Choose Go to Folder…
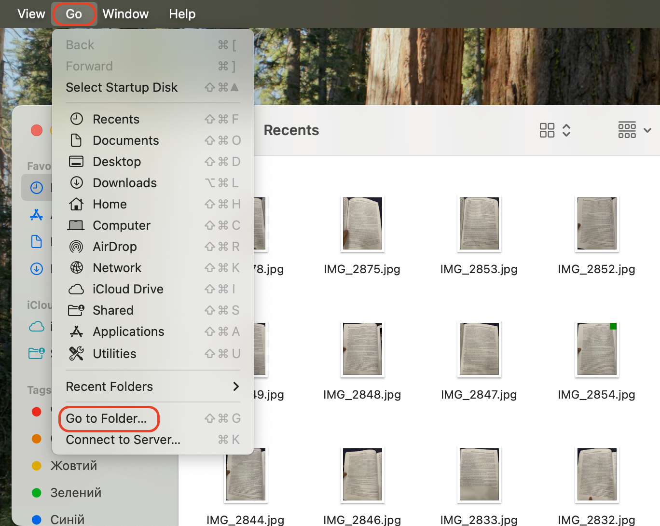The height and width of the screenshot is (526, 660). (108, 418)
